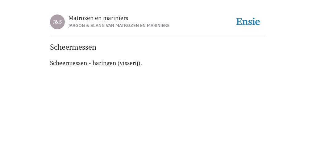
Task: Click the round J&S avatar icon
Action: (x=57, y=22)
